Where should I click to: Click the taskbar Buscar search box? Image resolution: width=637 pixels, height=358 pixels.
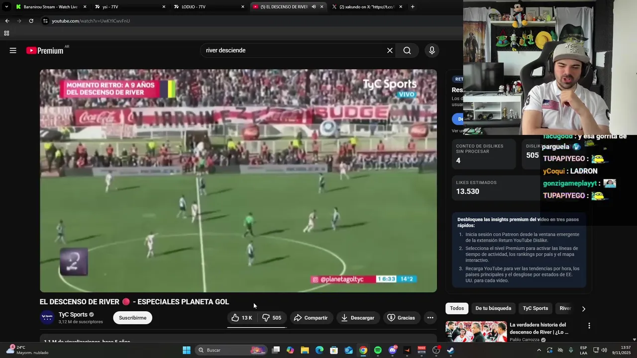[231, 350]
